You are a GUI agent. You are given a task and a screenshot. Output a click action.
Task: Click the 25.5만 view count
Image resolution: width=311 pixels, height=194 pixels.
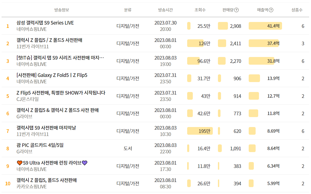(x=204, y=26)
